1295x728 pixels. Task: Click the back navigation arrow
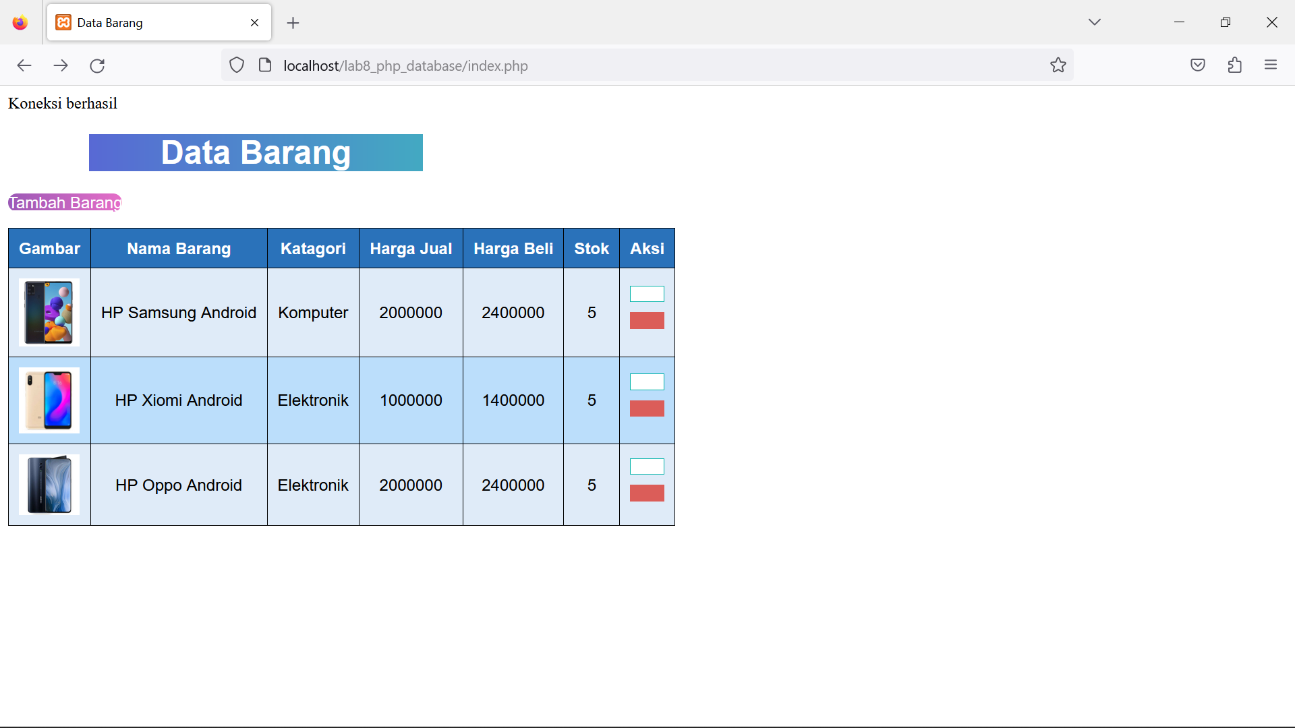point(24,65)
